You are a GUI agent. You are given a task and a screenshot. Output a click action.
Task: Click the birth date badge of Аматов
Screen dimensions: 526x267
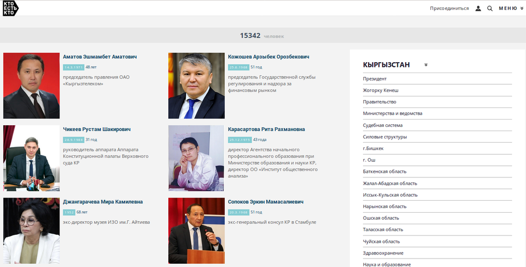(x=74, y=67)
